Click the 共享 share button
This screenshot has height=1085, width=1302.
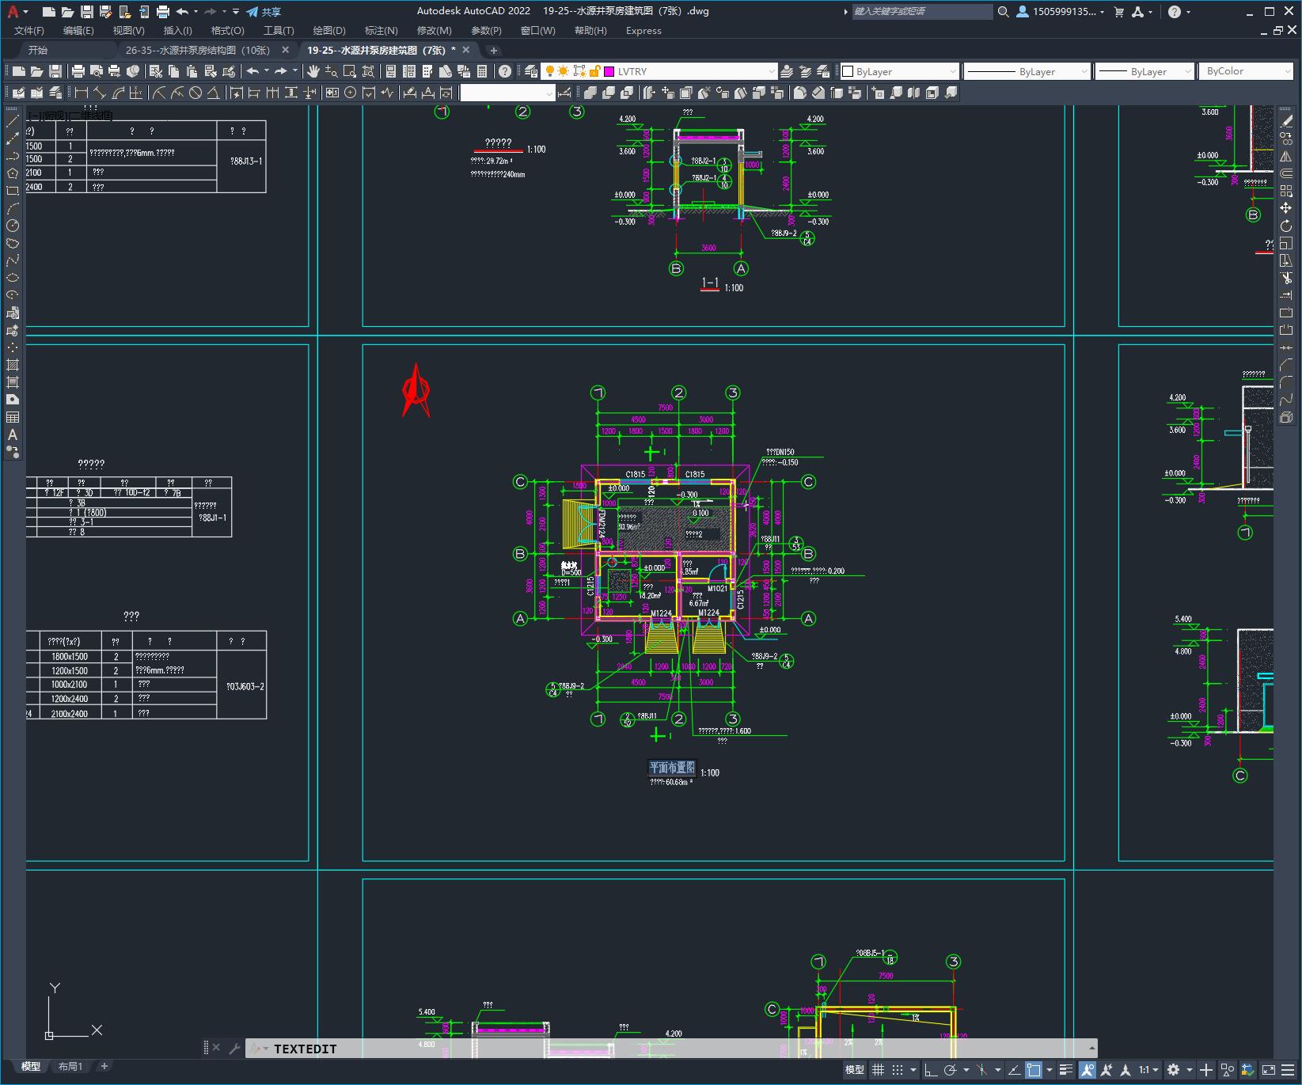[264, 12]
